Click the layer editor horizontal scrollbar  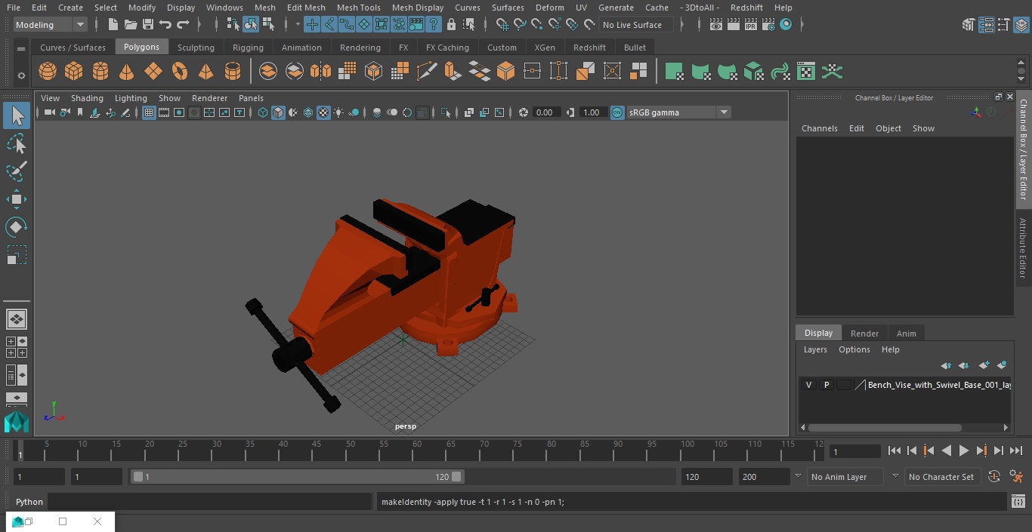[x=885, y=428]
